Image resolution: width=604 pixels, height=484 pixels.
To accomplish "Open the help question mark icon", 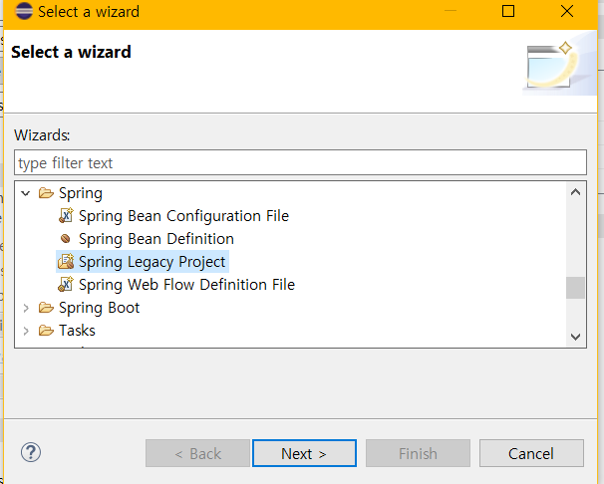I will 31,452.
